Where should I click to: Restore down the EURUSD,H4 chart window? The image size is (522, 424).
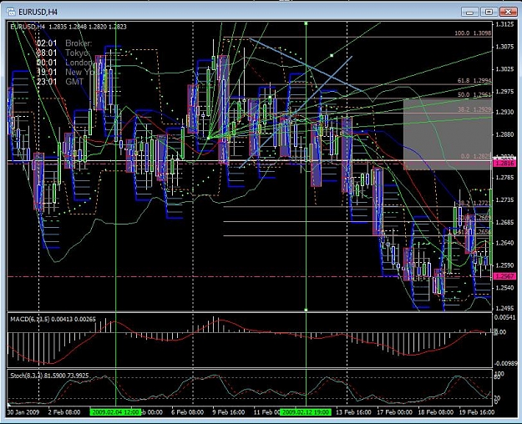click(489, 12)
